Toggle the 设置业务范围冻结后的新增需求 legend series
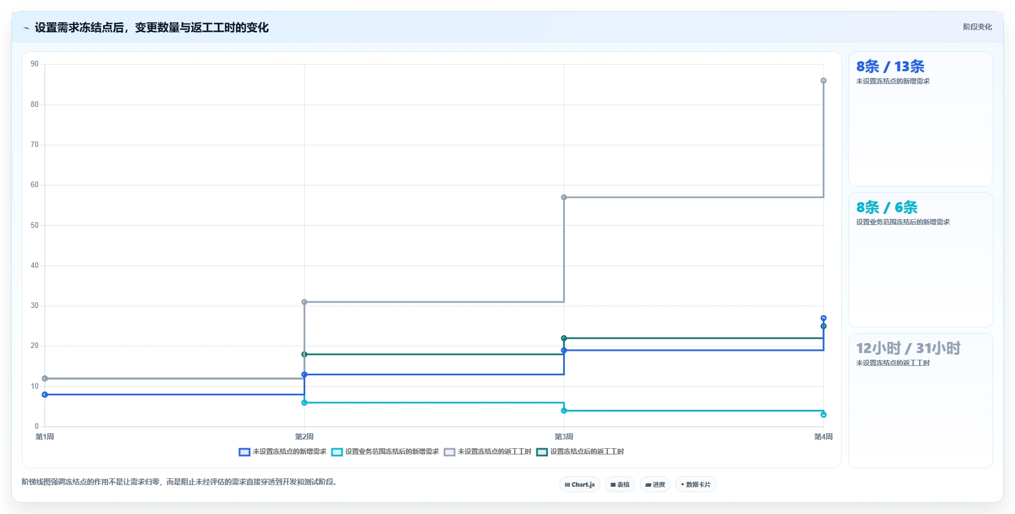1015x514 pixels. [x=385, y=452]
